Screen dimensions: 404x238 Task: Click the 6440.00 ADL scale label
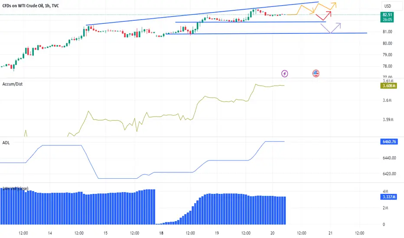pyautogui.click(x=389, y=158)
